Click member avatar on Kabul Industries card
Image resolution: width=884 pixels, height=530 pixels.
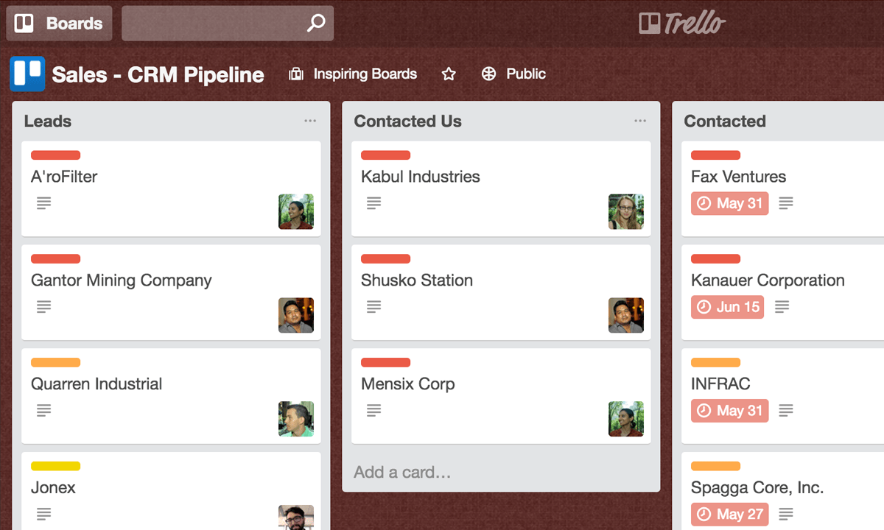[x=626, y=212]
